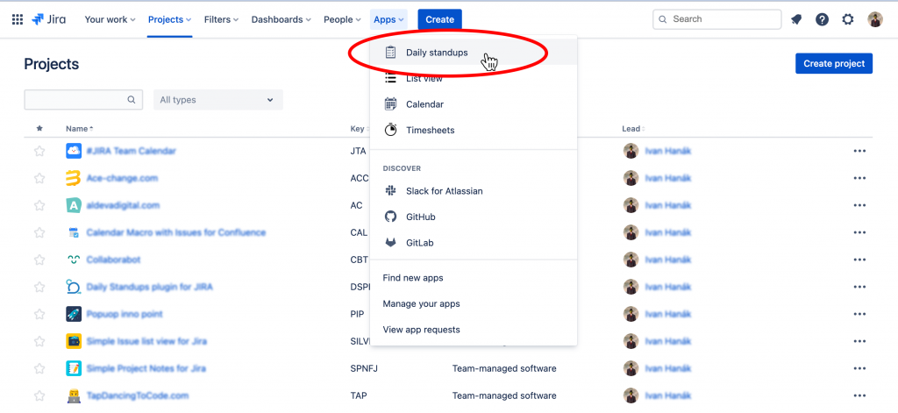The height and width of the screenshot is (413, 898).
Task: Click the Ace-change.com project icon
Action: 74,178
